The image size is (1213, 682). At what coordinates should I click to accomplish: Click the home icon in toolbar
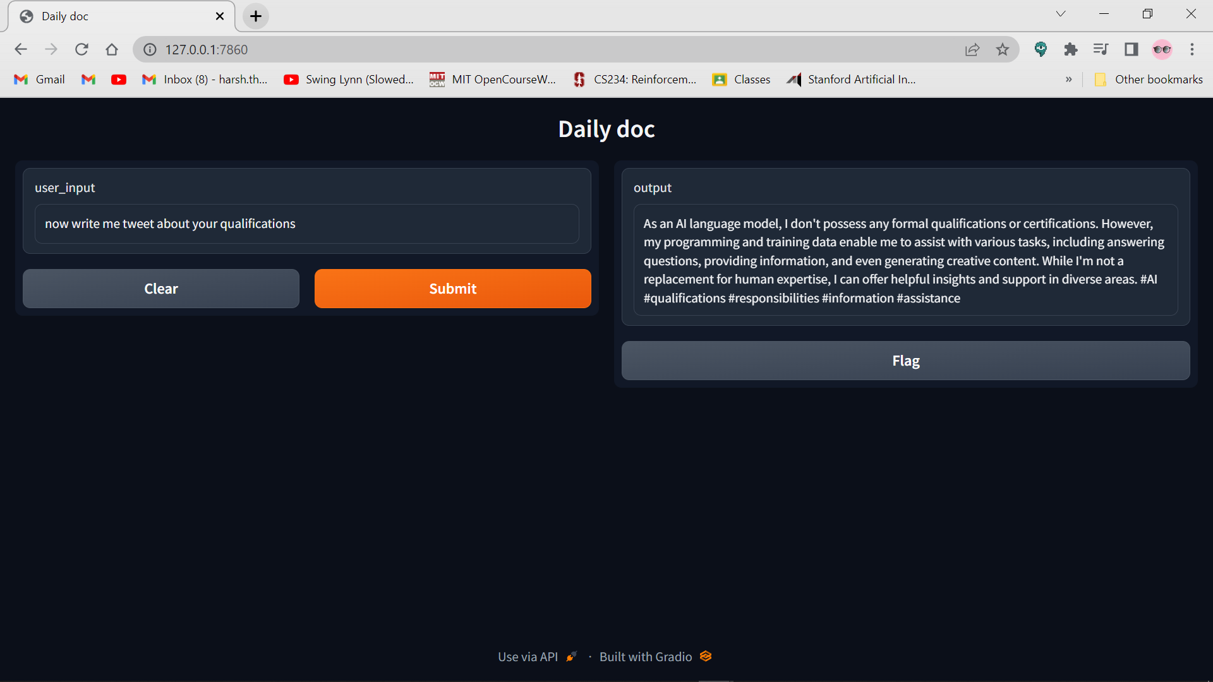point(112,49)
